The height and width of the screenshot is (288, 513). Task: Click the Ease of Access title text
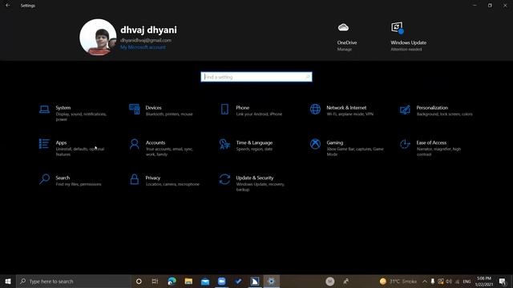tap(431, 142)
